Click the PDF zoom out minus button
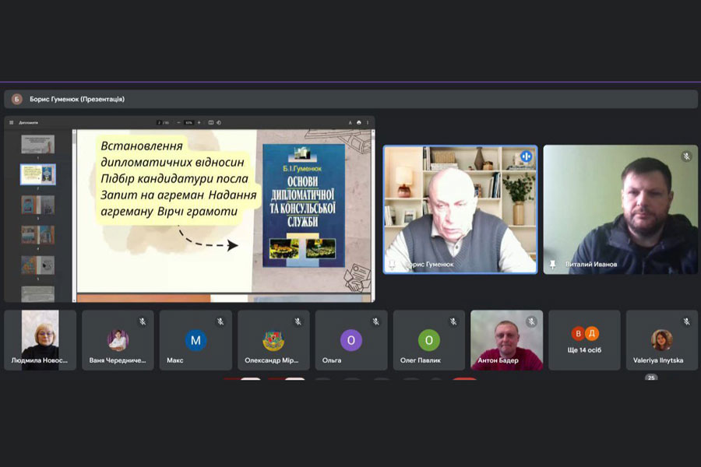Viewport: 701px width, 467px height. point(178,122)
